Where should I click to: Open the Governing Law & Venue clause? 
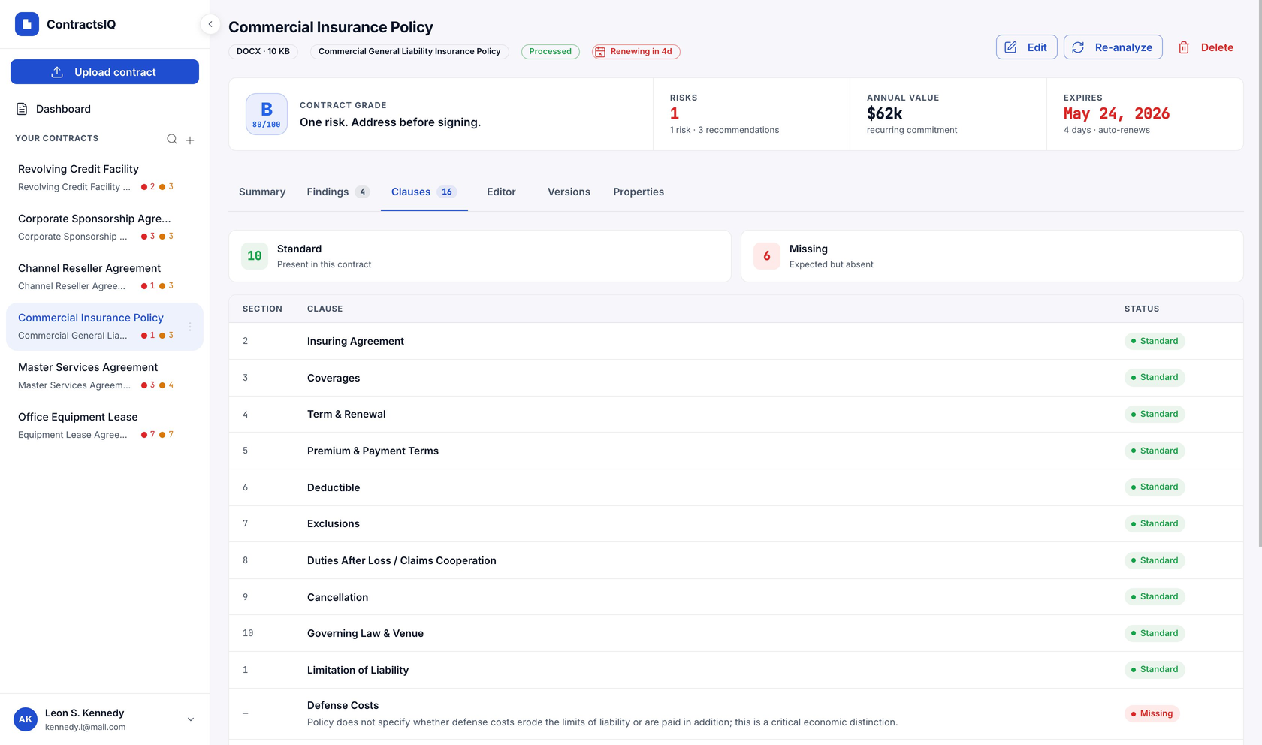click(735, 633)
